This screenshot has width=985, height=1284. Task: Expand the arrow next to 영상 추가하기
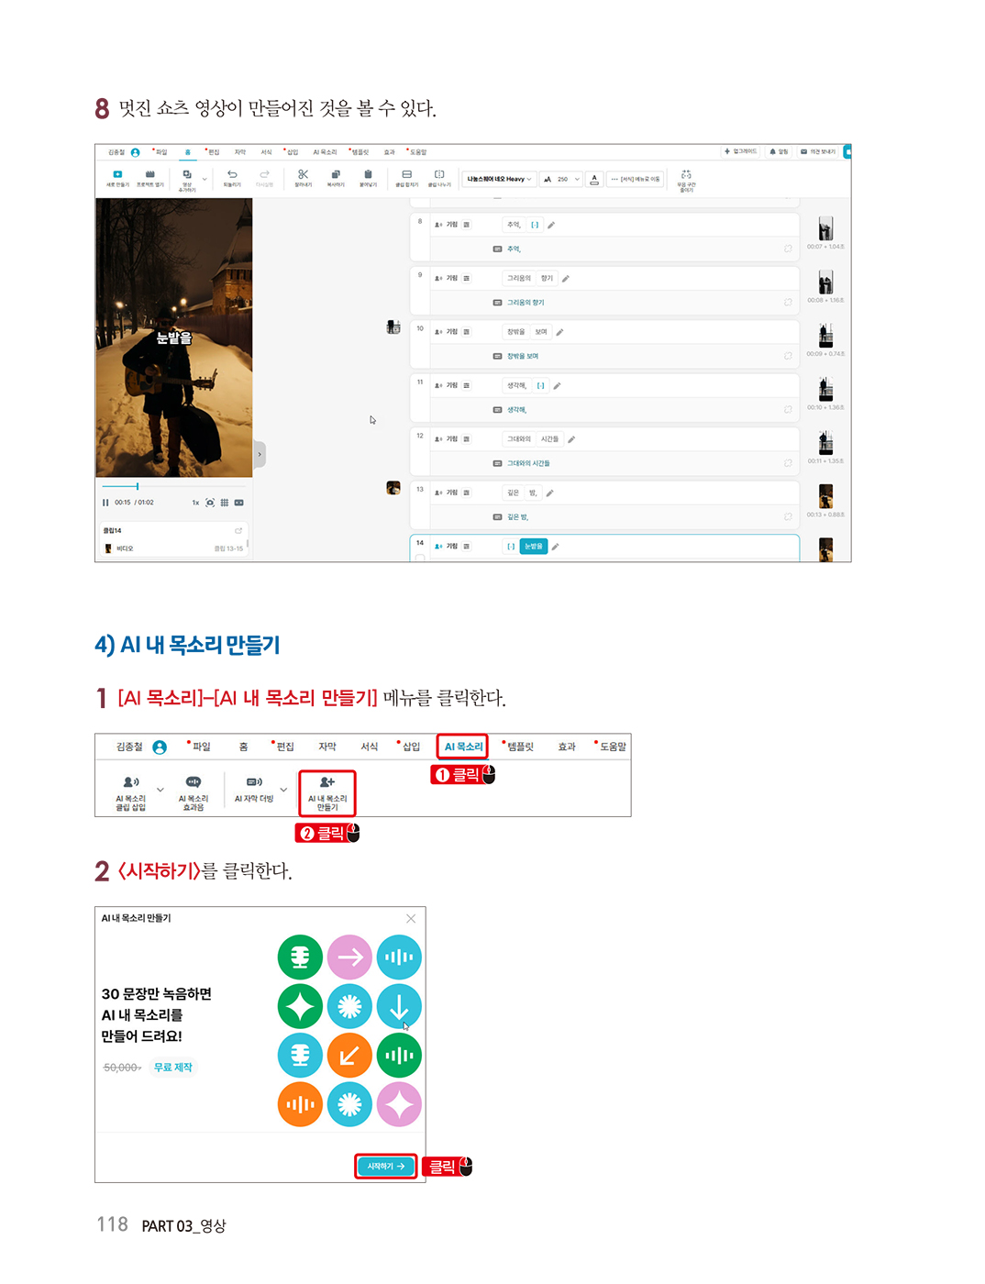[205, 179]
